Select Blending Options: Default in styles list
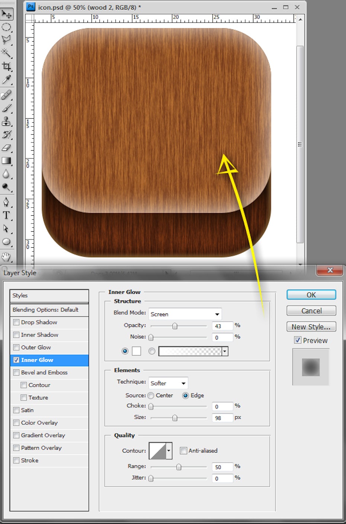The width and height of the screenshot is (346, 524). tap(45, 310)
